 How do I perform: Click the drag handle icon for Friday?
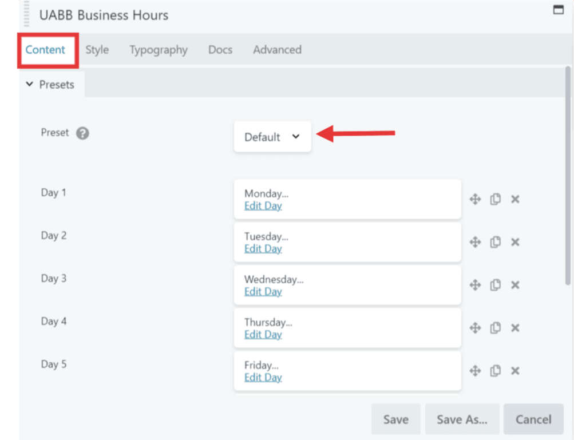(x=475, y=371)
